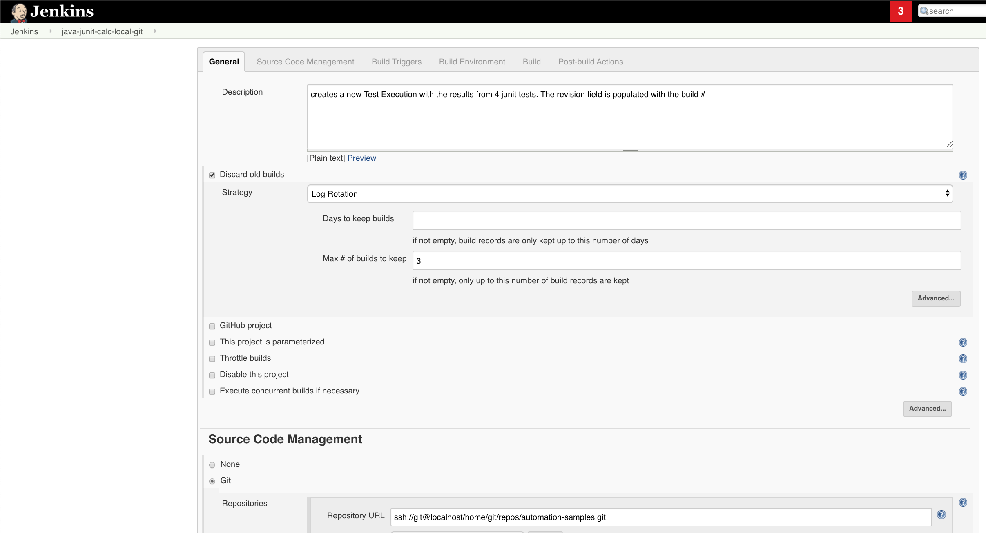This screenshot has height=533, width=986.
Task: Focus Max # of builds to keep field
Action: pyautogui.click(x=687, y=260)
